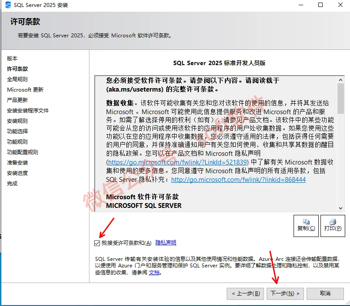The width and height of the screenshot is (350, 306).
Task: Select the 功能选择 step in sidebar
Action: coord(17,132)
